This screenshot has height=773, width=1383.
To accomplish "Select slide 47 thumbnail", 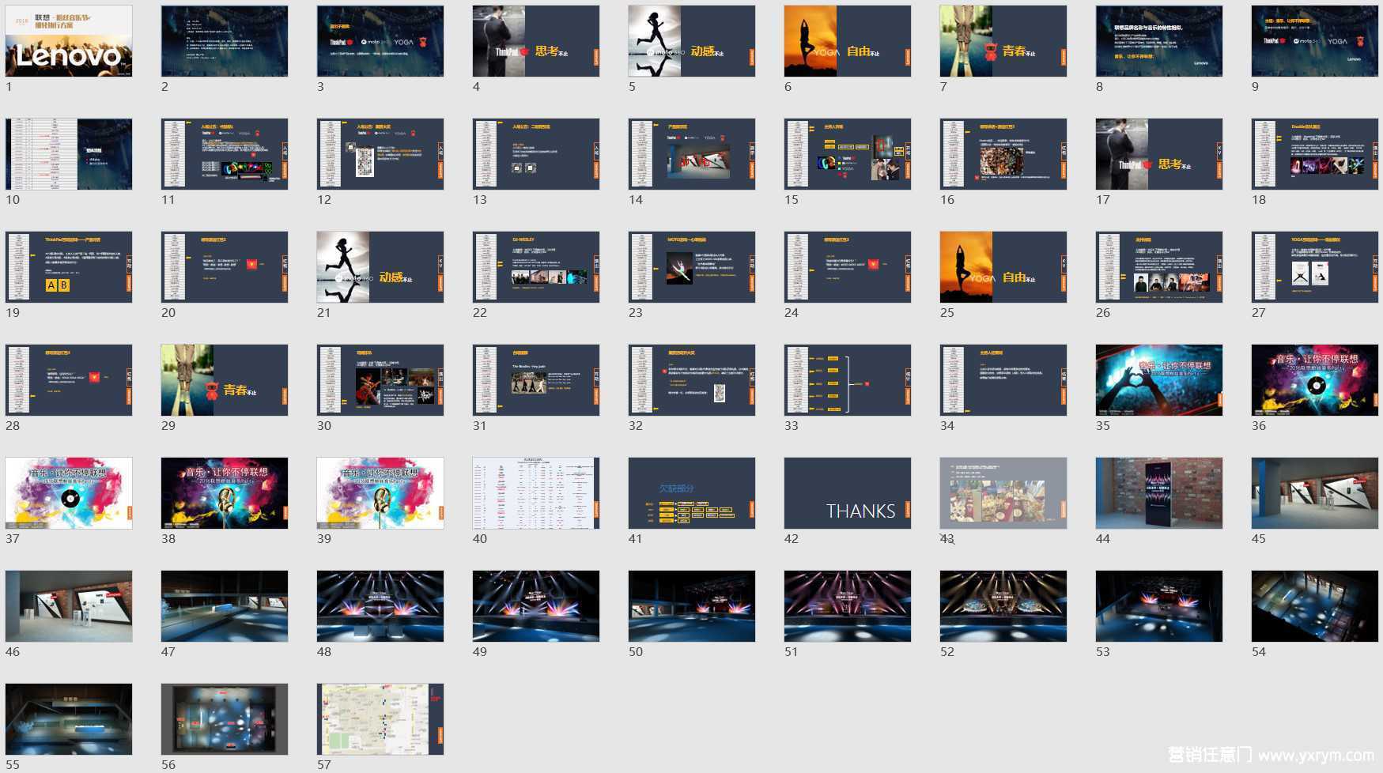I will 225,606.
